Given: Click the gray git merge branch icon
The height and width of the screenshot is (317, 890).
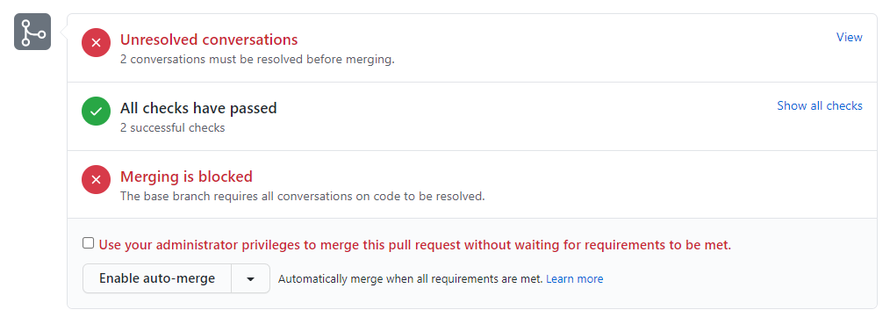Looking at the screenshot, I should [32, 32].
